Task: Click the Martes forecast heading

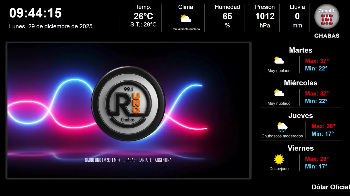Action: click(301, 50)
